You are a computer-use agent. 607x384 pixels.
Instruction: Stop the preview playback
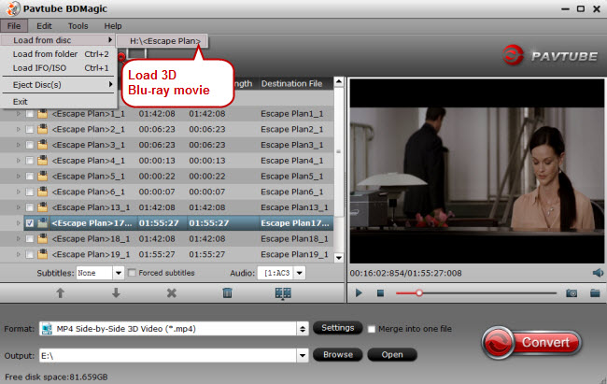coord(380,293)
